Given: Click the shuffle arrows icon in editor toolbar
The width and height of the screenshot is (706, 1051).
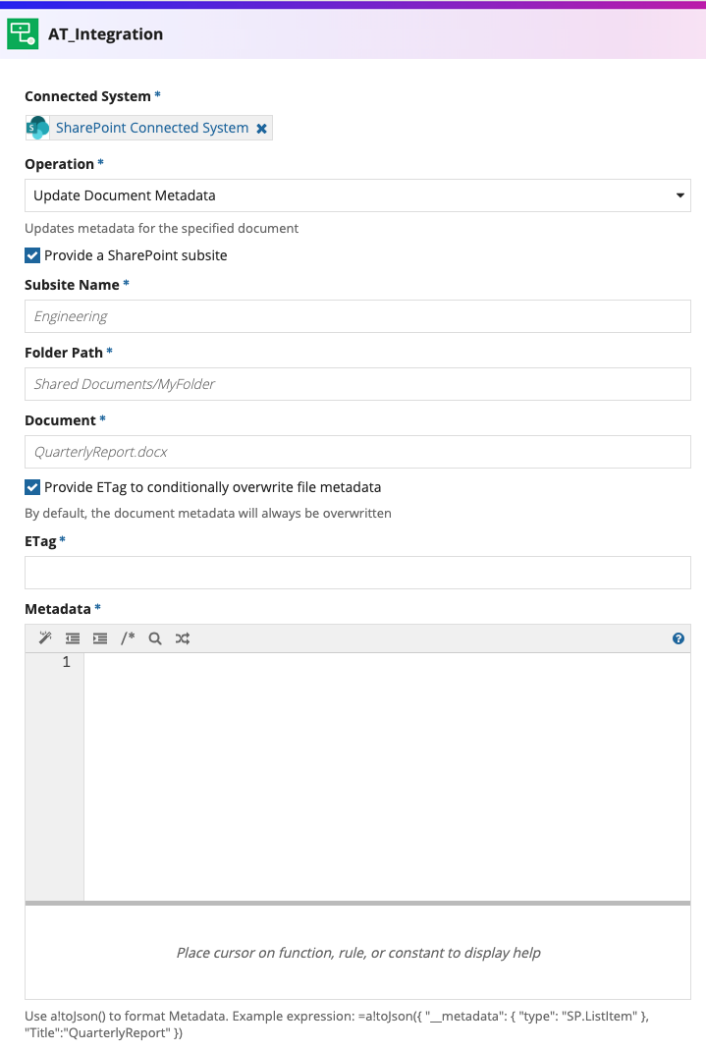Looking at the screenshot, I should [x=183, y=638].
